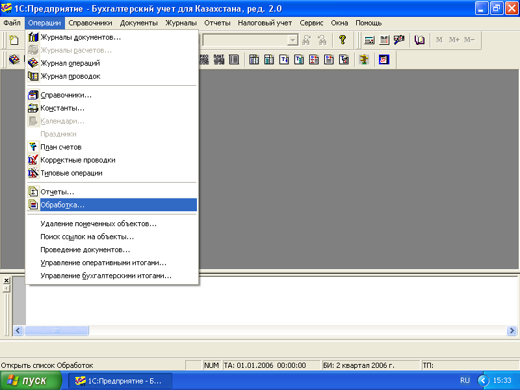Choose "План счетов" from the Операции menu

coord(60,147)
